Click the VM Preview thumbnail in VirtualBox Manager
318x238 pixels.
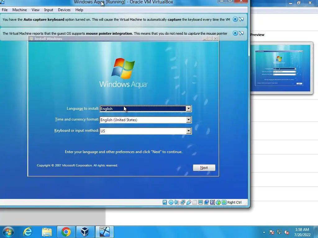pyautogui.click(x=280, y=68)
